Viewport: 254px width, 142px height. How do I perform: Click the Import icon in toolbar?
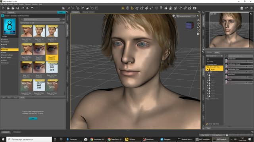pos(23,8)
